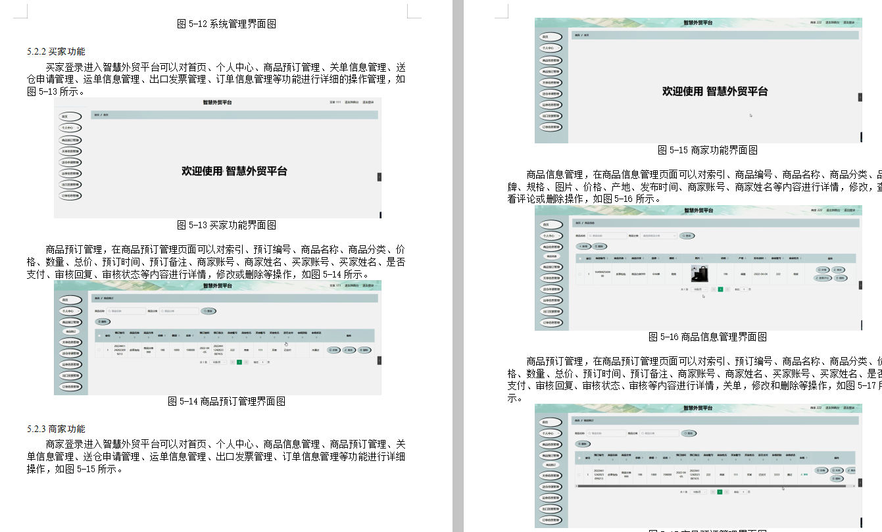The height and width of the screenshot is (532, 882).
Task: Tick row 1 checkbox in figure 5-17 table
Action: coord(579,475)
